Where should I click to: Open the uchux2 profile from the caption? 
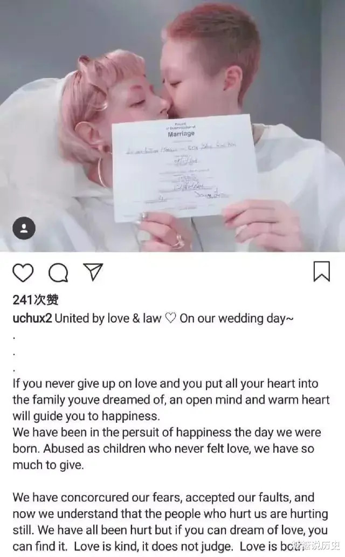click(32, 318)
